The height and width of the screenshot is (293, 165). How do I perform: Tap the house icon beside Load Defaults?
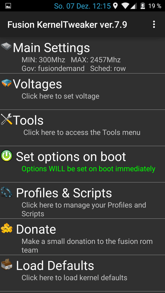coord(7,265)
